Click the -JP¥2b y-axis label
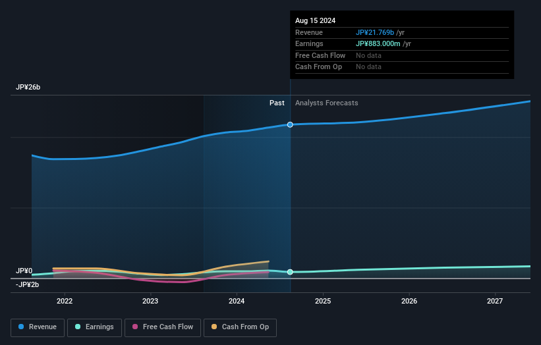This screenshot has height=345, width=541. pyautogui.click(x=27, y=284)
